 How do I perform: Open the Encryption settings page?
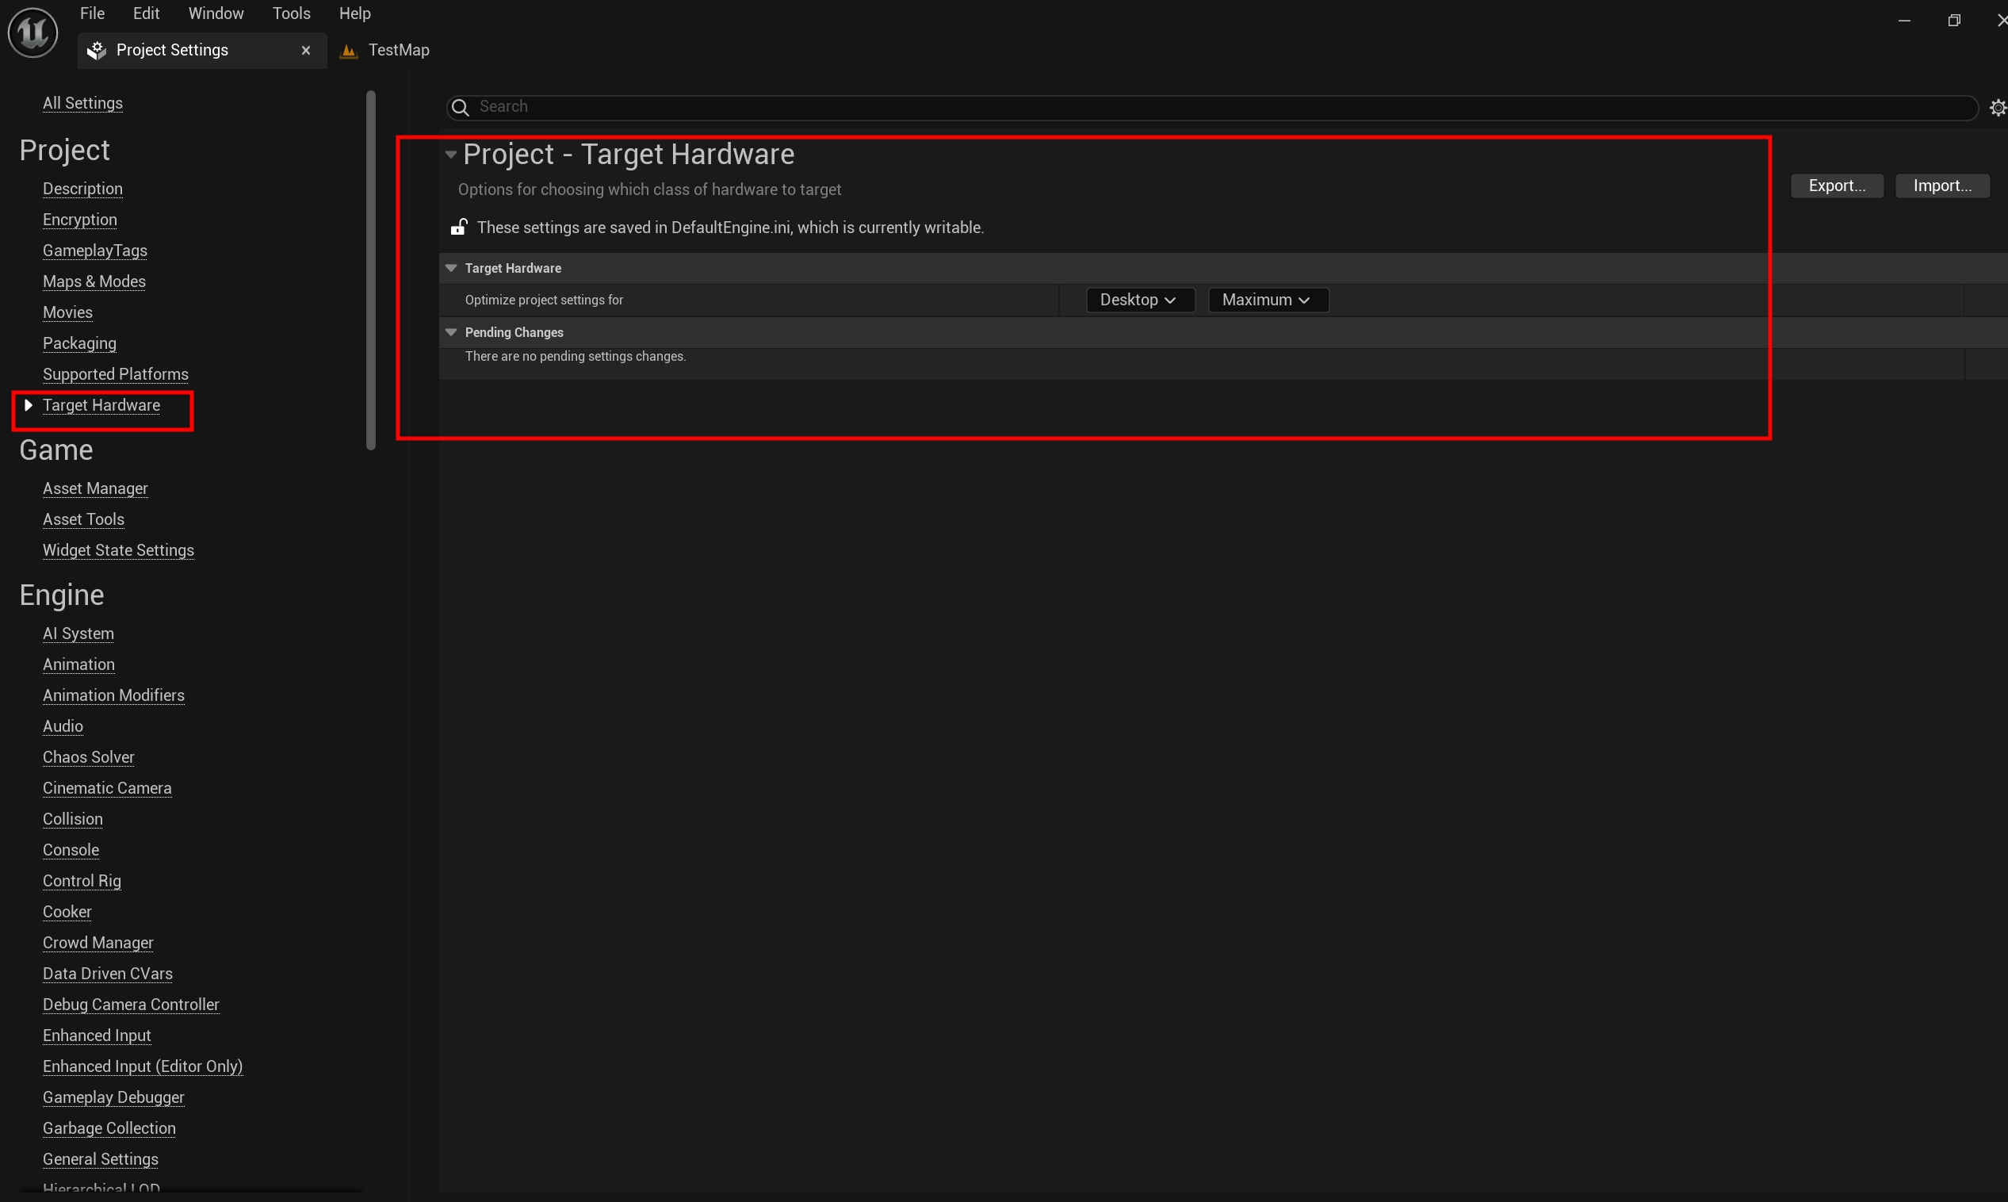[80, 220]
